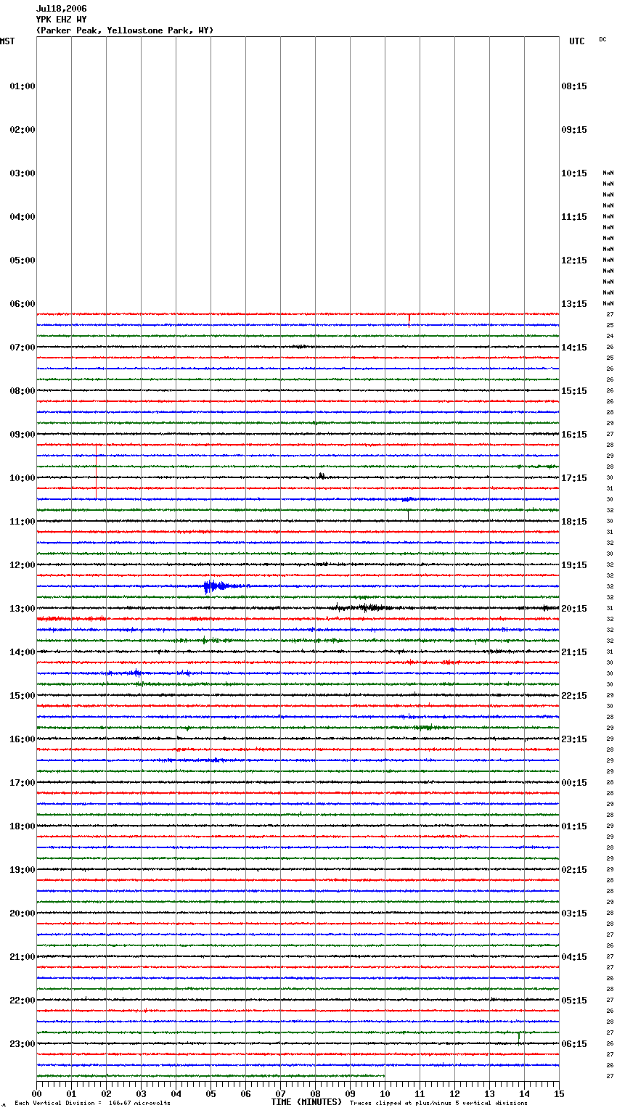Click the 05 minute axis label
Image resolution: width=617 pixels, height=1113 pixels.
tap(211, 1093)
